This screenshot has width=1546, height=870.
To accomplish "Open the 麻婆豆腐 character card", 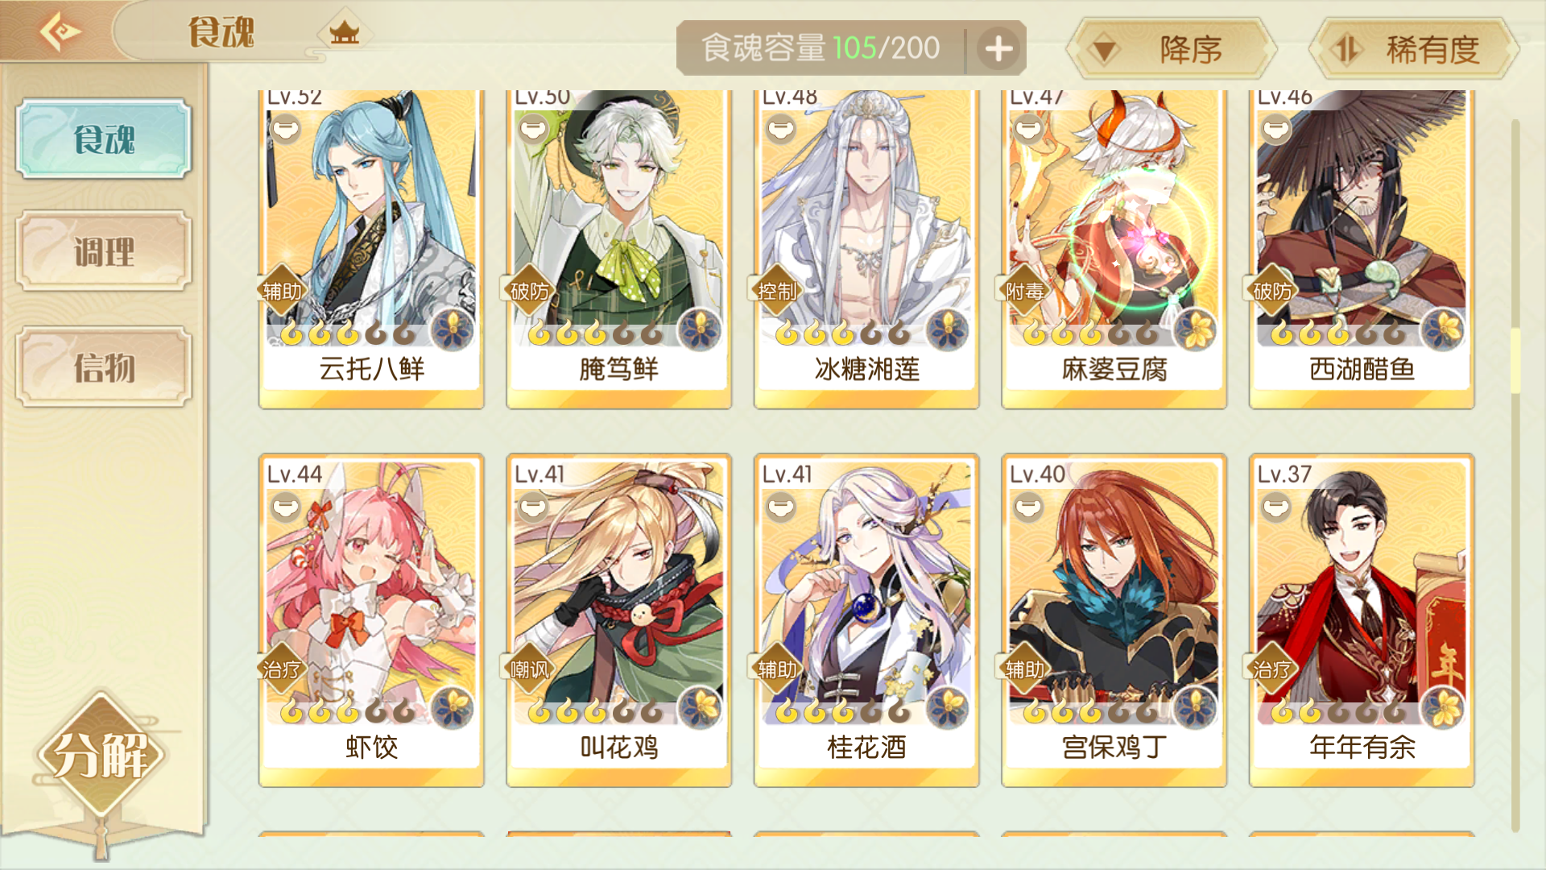I will click(x=1114, y=250).
